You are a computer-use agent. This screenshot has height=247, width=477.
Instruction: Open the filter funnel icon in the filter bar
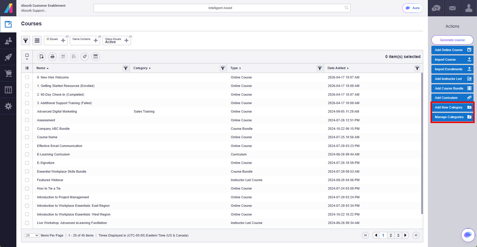26,41
